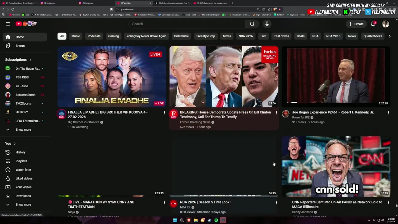Open HISTORY channel subscription
This screenshot has height=224, width=398.
[25, 112]
